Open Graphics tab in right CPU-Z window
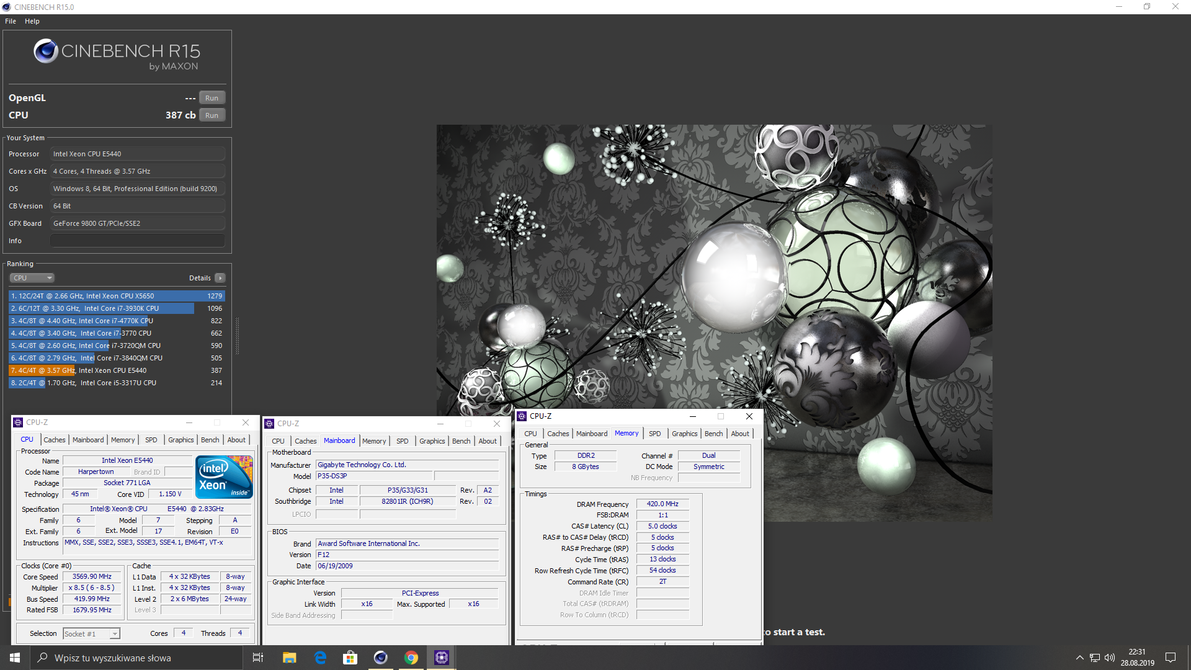The width and height of the screenshot is (1191, 670). (x=685, y=434)
